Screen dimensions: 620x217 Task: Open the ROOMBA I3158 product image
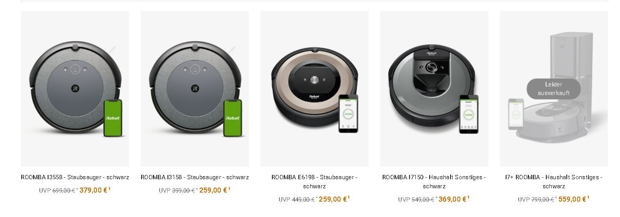[195, 89]
